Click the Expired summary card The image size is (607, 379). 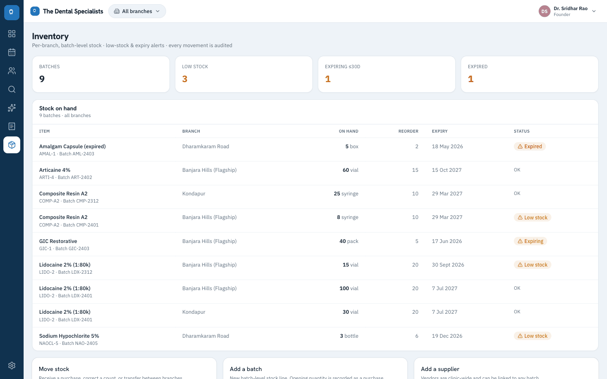pyautogui.click(x=529, y=74)
